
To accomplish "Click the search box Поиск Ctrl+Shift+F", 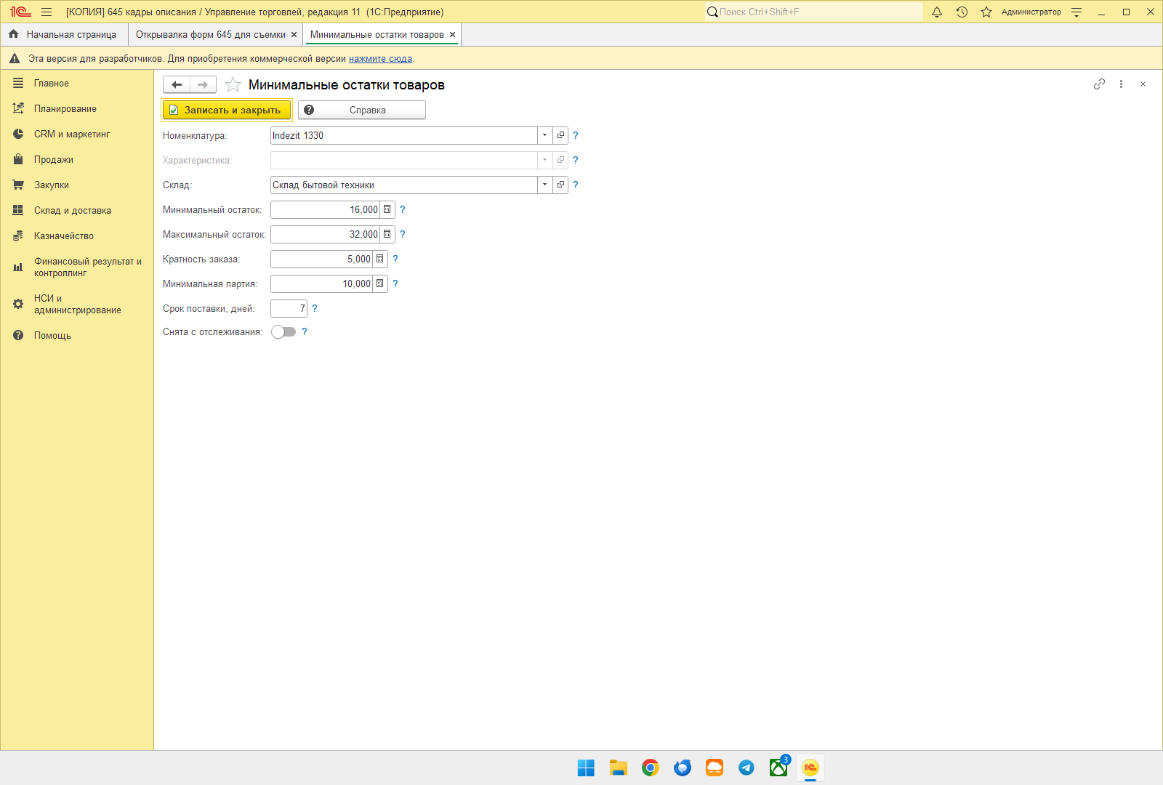I will 814,12.
